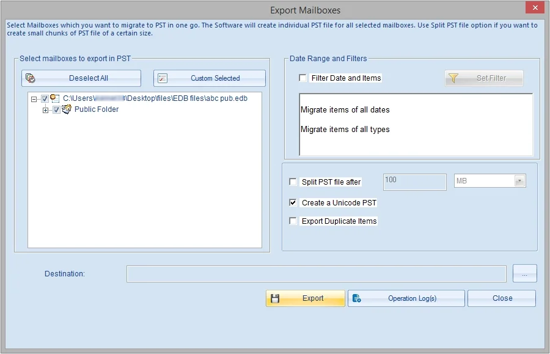The image size is (550, 354).
Task: Click the Close button
Action: (501, 298)
